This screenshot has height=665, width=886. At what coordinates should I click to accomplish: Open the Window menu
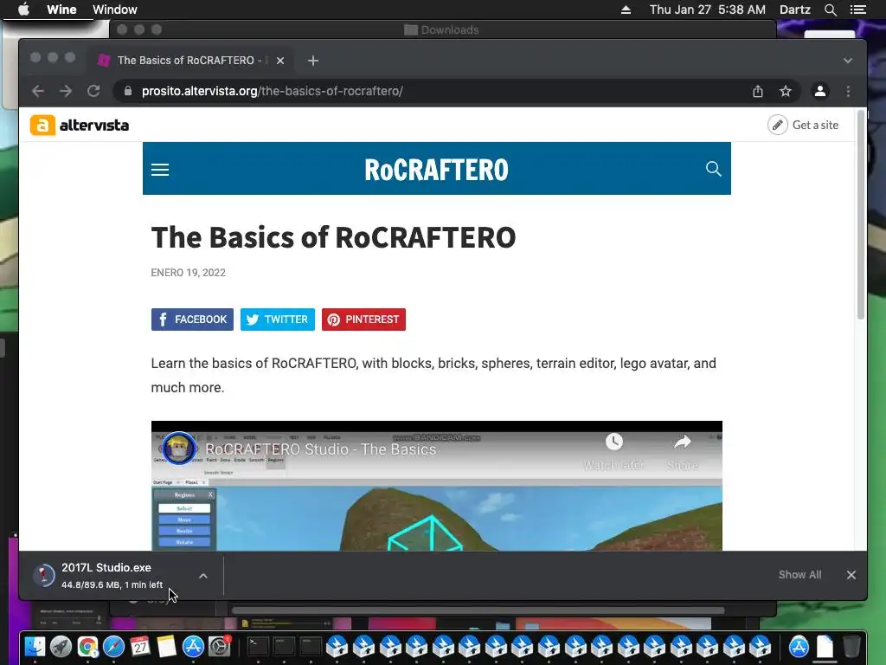pyautogui.click(x=115, y=10)
